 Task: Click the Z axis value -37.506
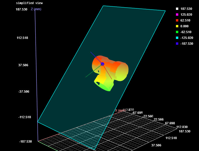click(24, 91)
